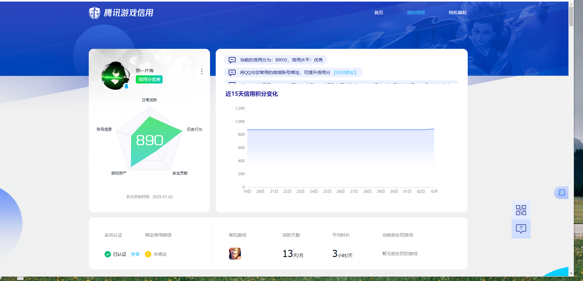Click the page scrollbar down arrow
This screenshot has width=583, height=281.
pos(571,273)
